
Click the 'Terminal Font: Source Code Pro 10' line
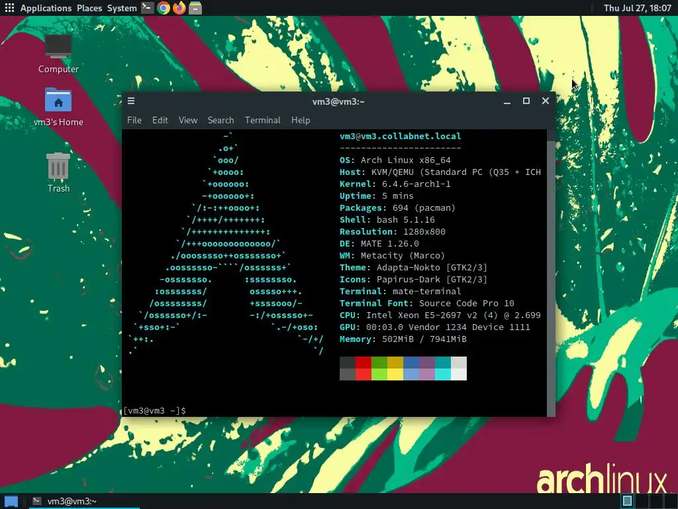(x=427, y=304)
